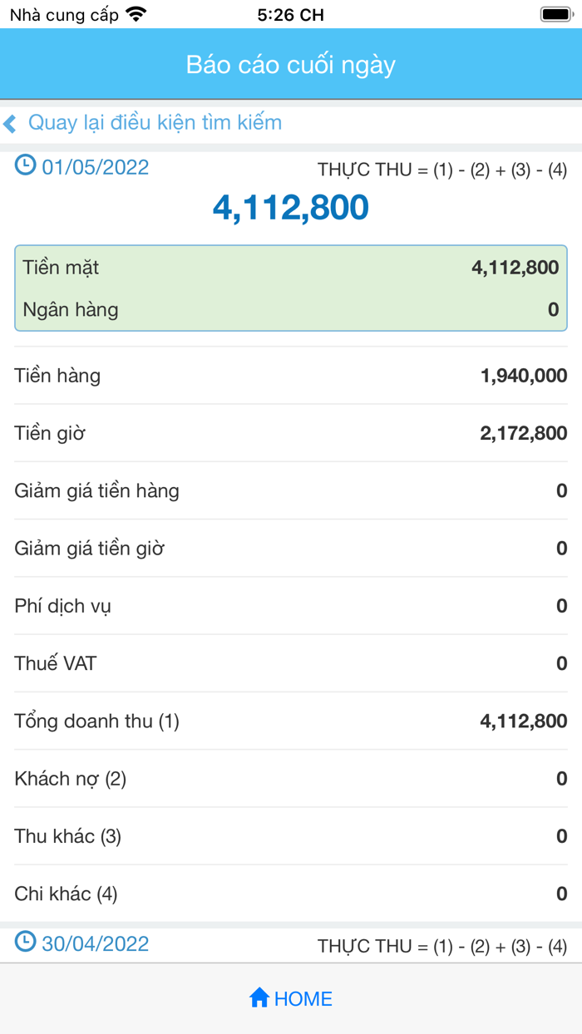The height and width of the screenshot is (1034, 582).
Task: Open the 'Báo cáo cuối ngày' header
Action: (x=291, y=64)
